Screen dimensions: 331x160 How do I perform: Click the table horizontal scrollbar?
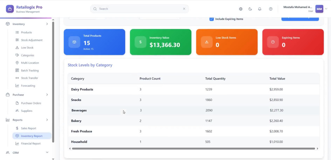click(193, 149)
